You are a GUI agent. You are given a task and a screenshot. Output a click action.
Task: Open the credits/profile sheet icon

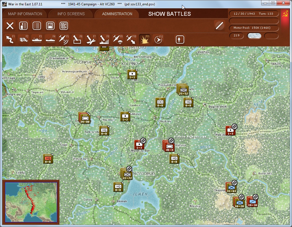[23, 26]
